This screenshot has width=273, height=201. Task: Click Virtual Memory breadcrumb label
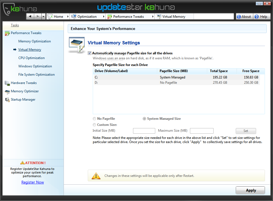[174, 17]
